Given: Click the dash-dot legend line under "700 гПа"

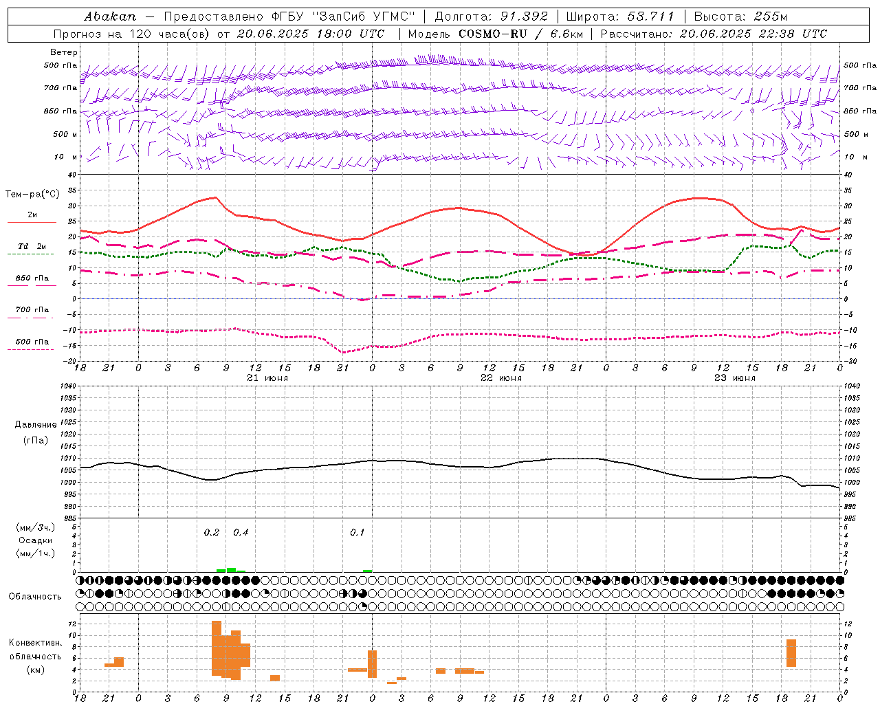Looking at the screenshot, I should (31, 318).
